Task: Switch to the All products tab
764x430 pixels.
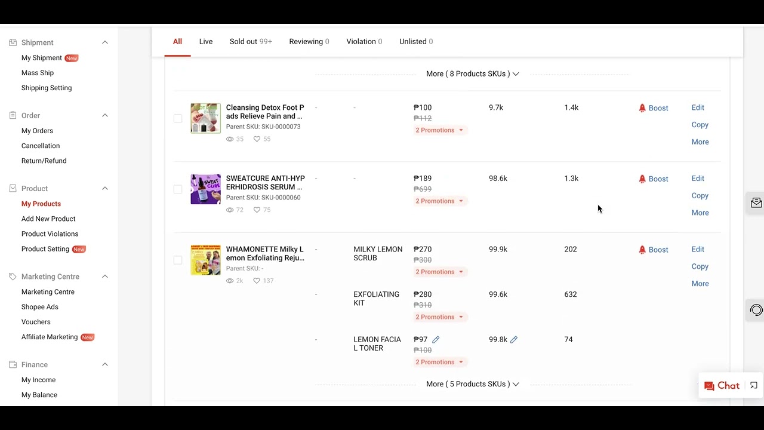Action: click(177, 41)
